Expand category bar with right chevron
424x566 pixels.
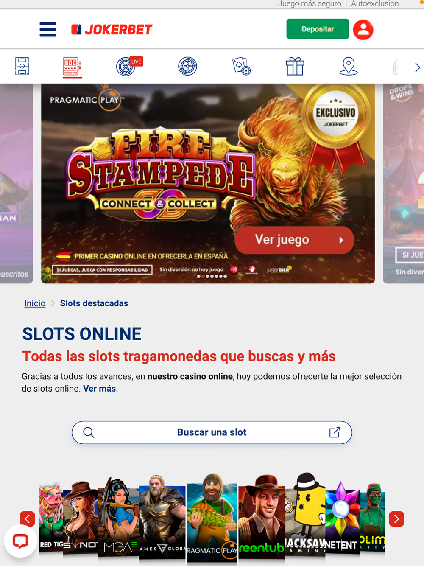pos(417,67)
